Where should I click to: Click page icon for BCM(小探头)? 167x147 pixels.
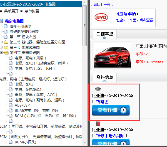[11, 142]
